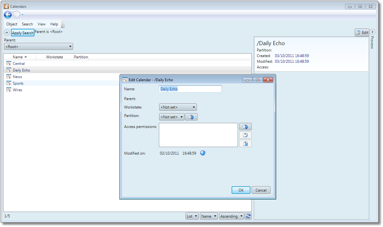Select the 'Wires' row text

point(18,90)
